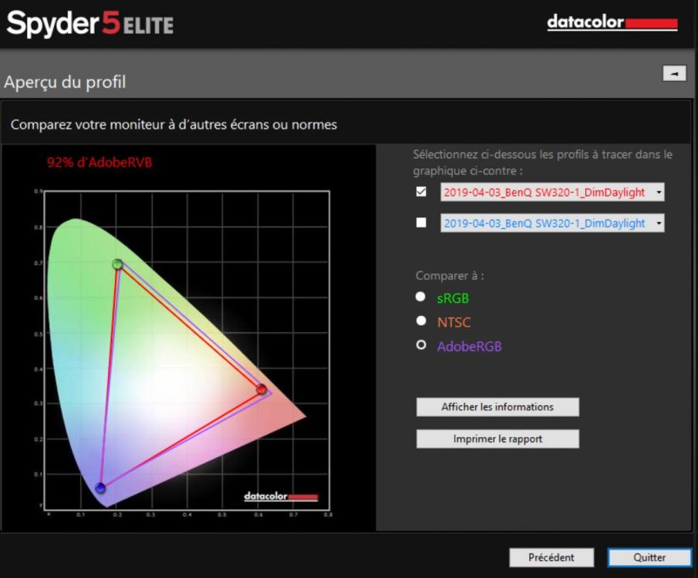Select the green primary marker on the gamut chart

[x=118, y=264]
